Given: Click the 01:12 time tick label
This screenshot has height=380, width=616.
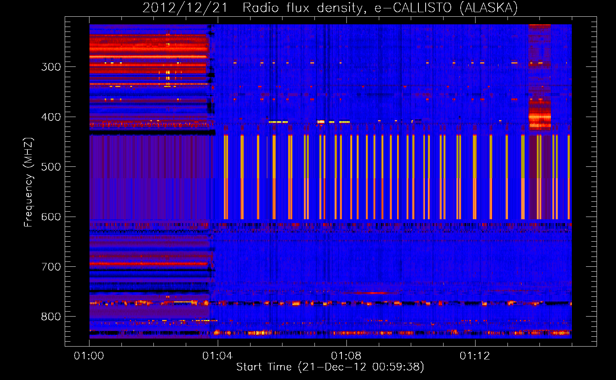Looking at the screenshot, I should 475,356.
